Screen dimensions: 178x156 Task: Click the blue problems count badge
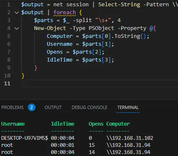coord(32,107)
